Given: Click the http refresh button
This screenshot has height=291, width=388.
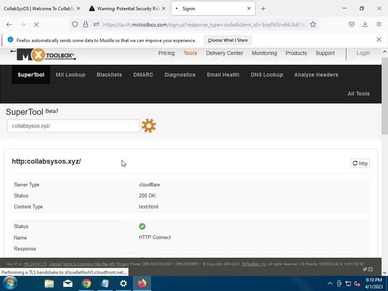Looking at the screenshot, I should click(360, 163).
